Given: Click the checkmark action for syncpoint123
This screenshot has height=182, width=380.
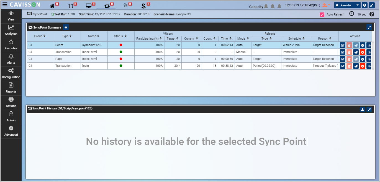Looking at the screenshot, I should tap(363, 45).
